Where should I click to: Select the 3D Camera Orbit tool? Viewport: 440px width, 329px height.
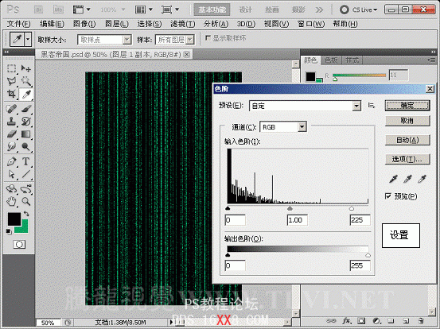pyautogui.click(x=25, y=188)
